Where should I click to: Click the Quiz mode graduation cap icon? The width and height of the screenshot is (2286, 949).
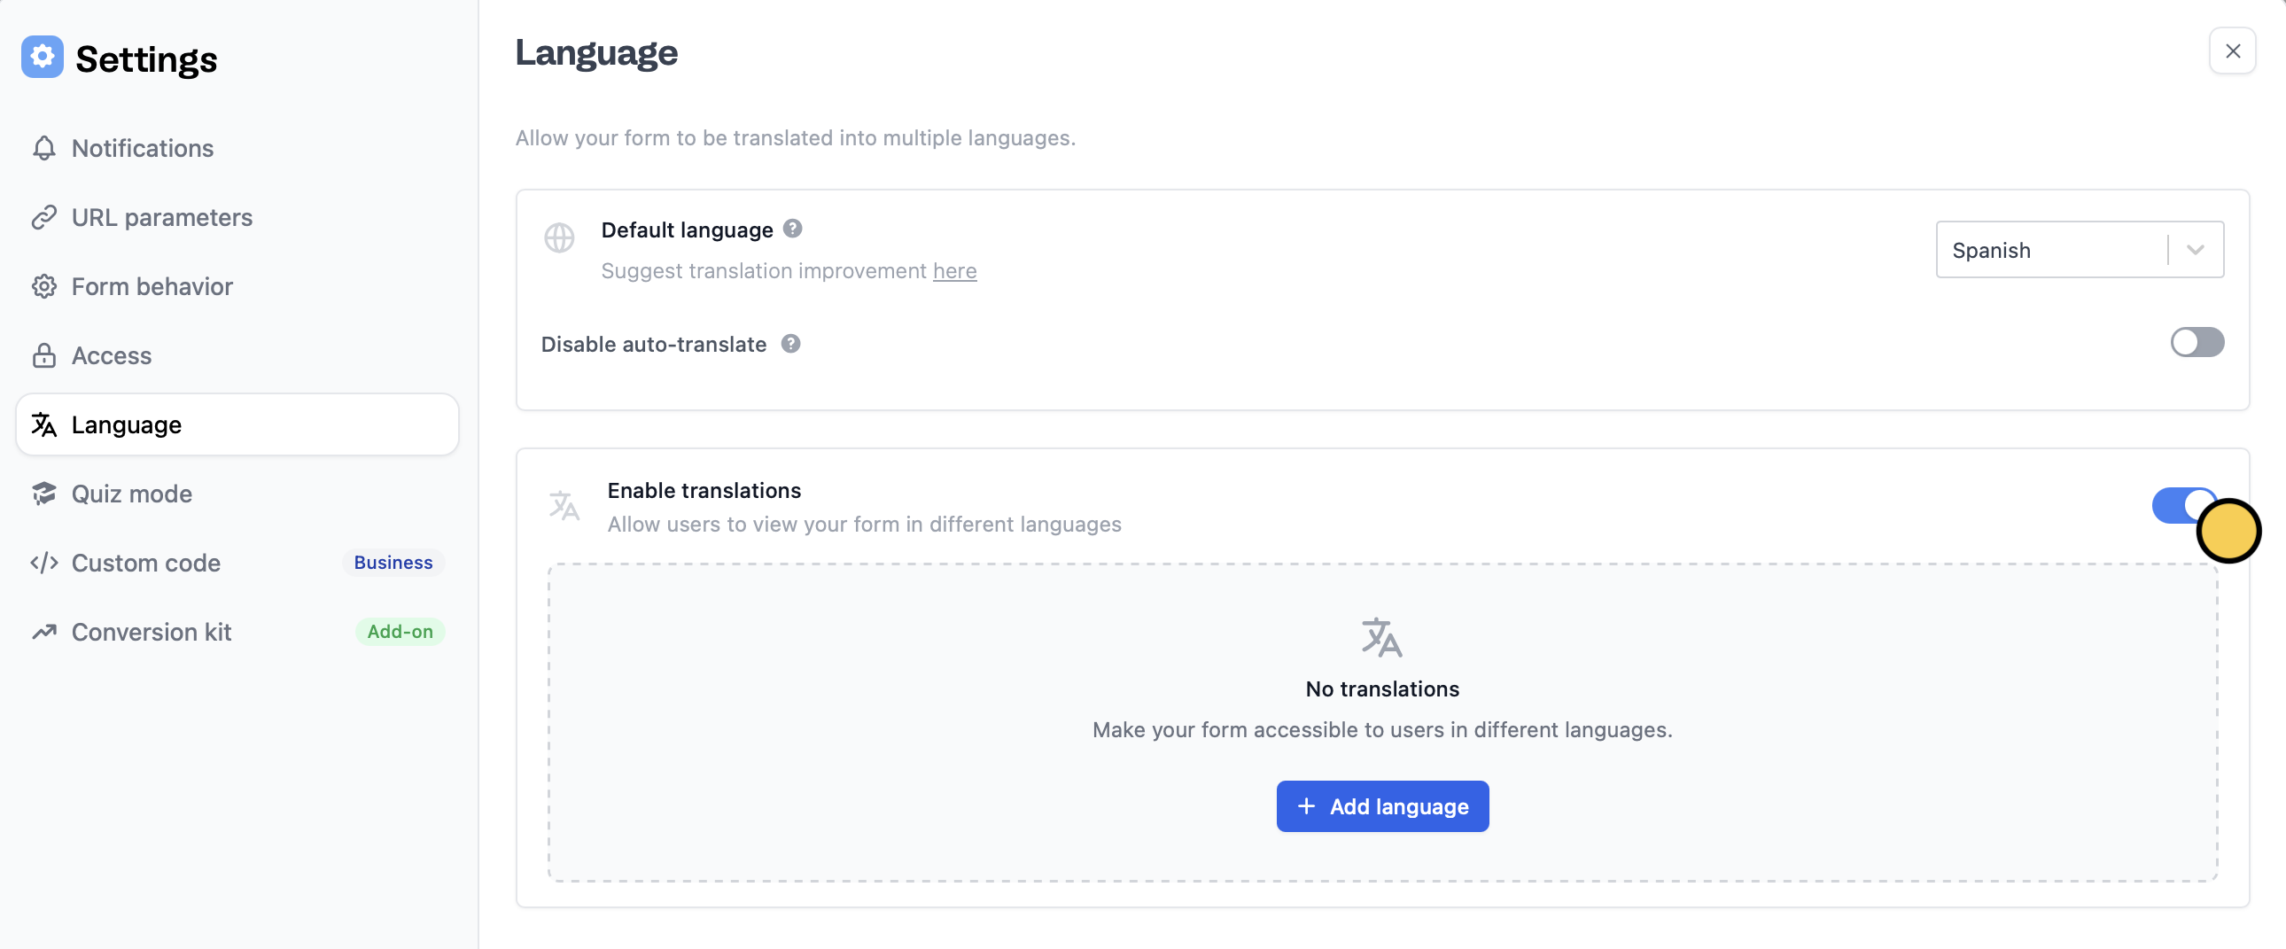point(43,494)
